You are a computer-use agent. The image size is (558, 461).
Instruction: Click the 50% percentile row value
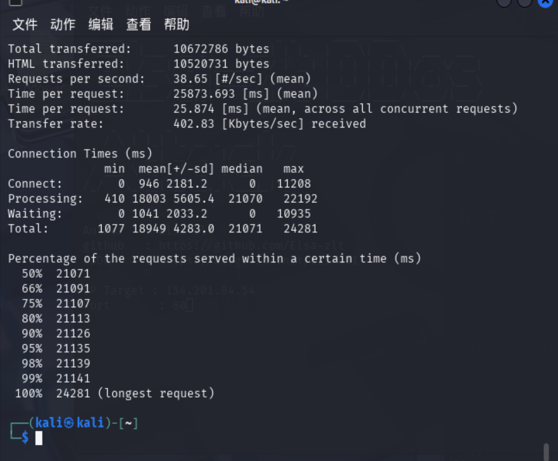[73, 274]
